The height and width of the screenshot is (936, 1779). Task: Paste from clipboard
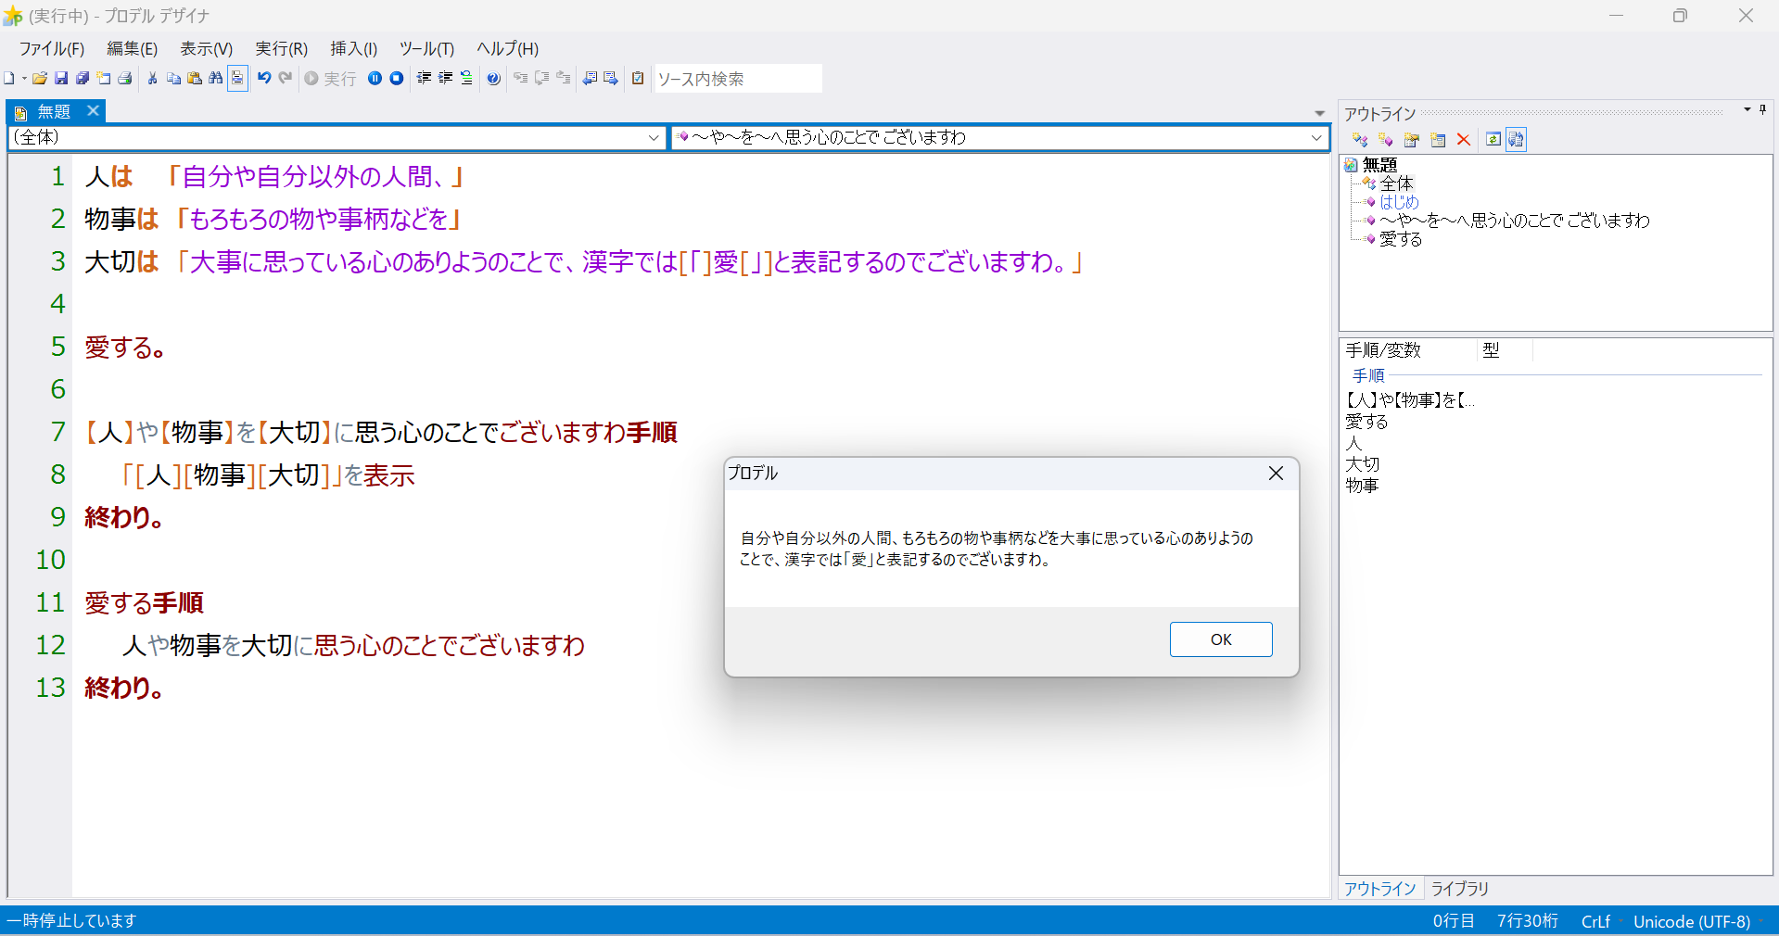click(195, 79)
